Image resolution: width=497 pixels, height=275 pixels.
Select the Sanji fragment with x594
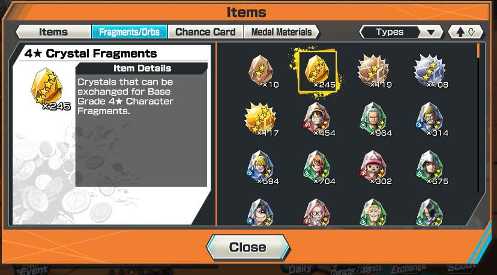point(261,168)
